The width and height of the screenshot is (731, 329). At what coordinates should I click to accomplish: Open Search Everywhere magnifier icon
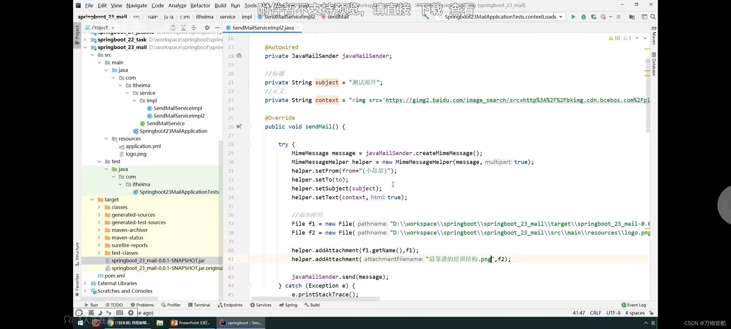653,17
